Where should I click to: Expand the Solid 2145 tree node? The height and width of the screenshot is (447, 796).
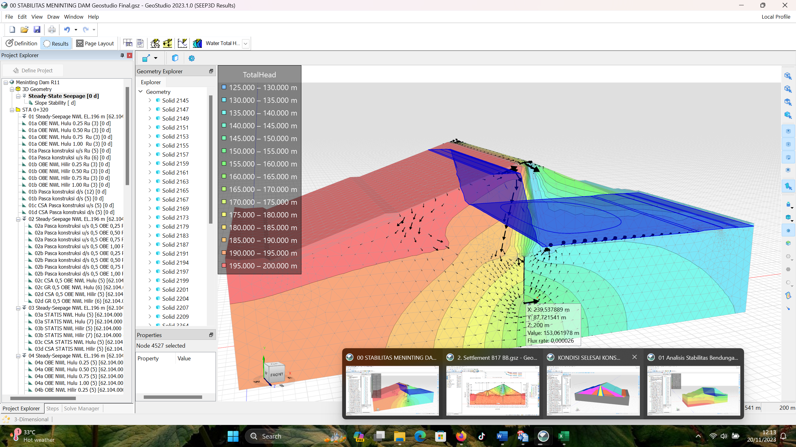[150, 100]
